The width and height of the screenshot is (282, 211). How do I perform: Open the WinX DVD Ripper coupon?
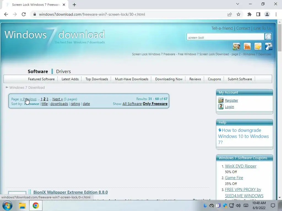pos(241,166)
